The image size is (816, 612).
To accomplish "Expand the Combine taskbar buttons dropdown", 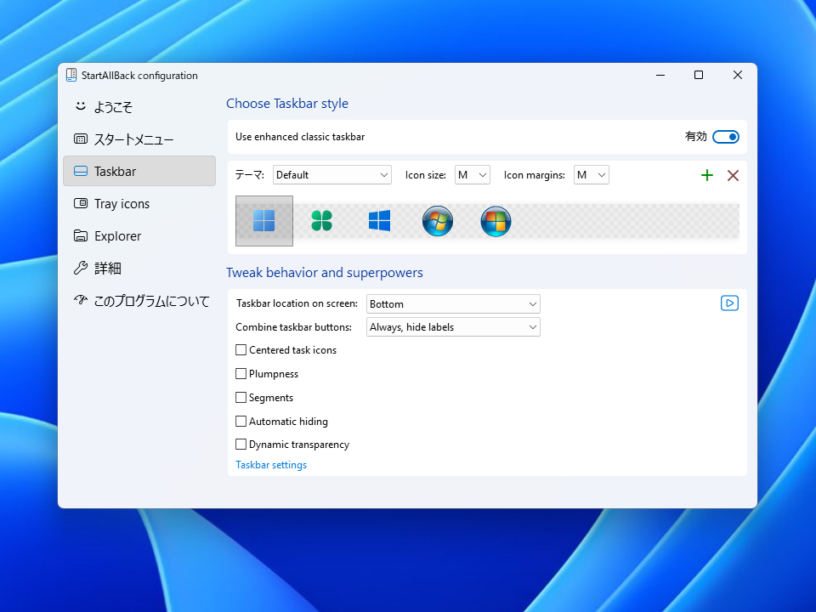I will click(x=453, y=326).
